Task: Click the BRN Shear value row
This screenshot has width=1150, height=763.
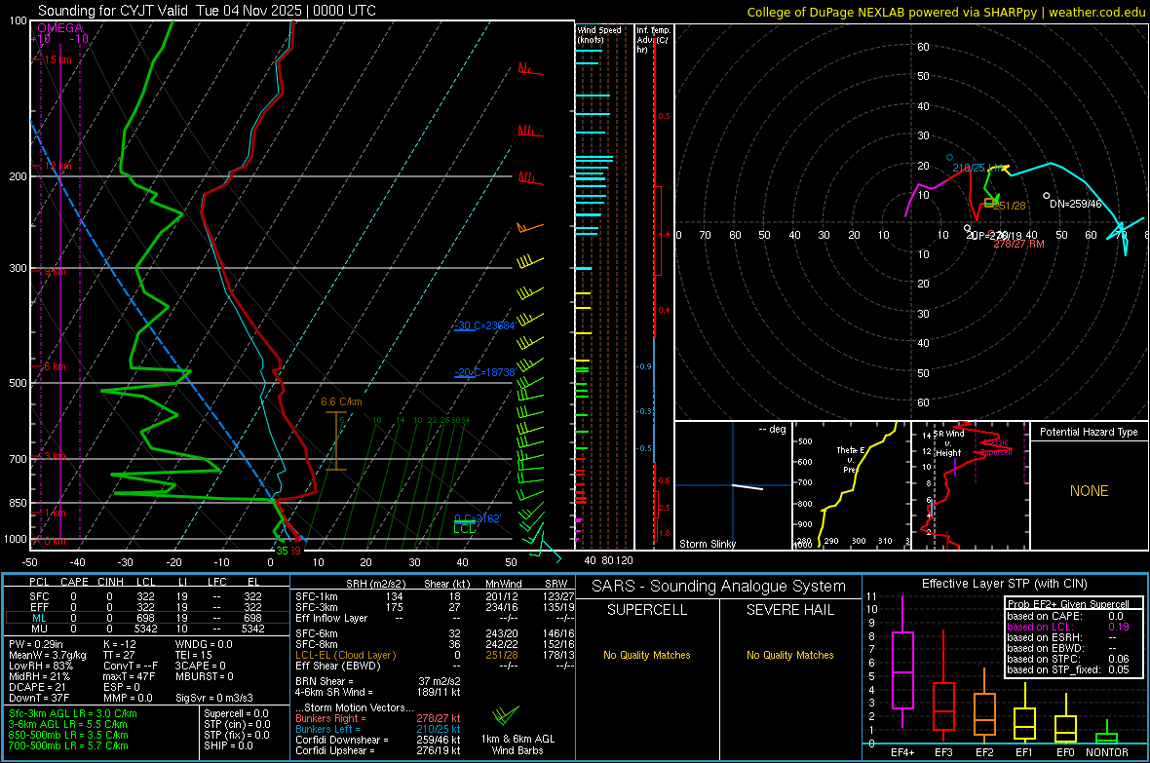Action: [377, 681]
